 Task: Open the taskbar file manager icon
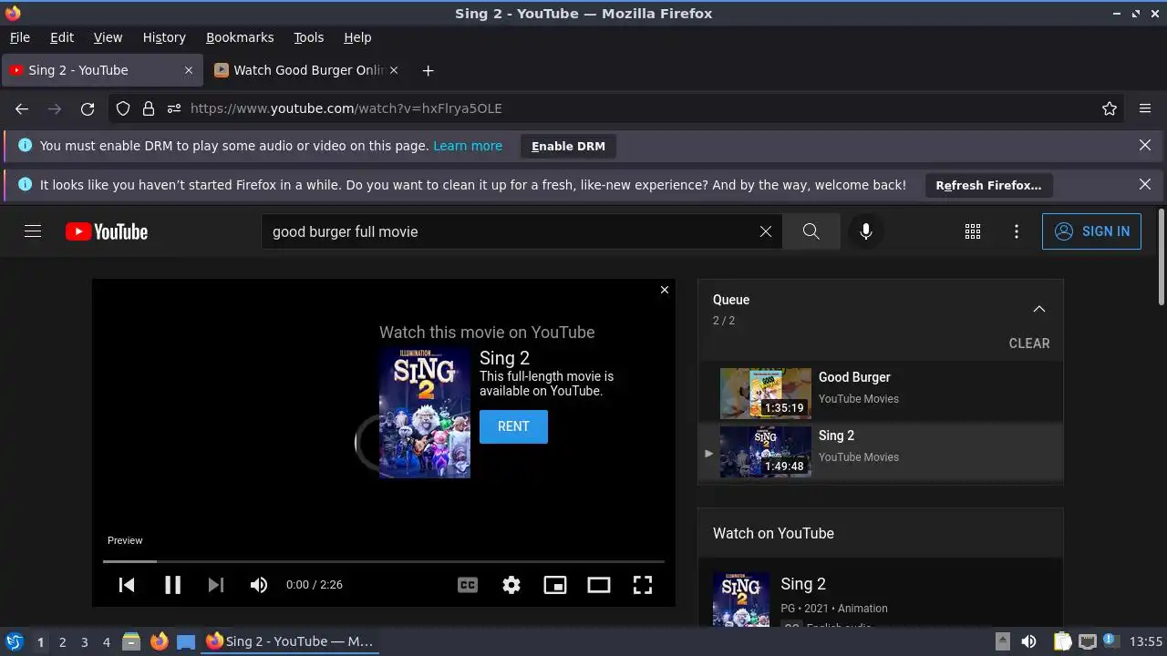[131, 641]
